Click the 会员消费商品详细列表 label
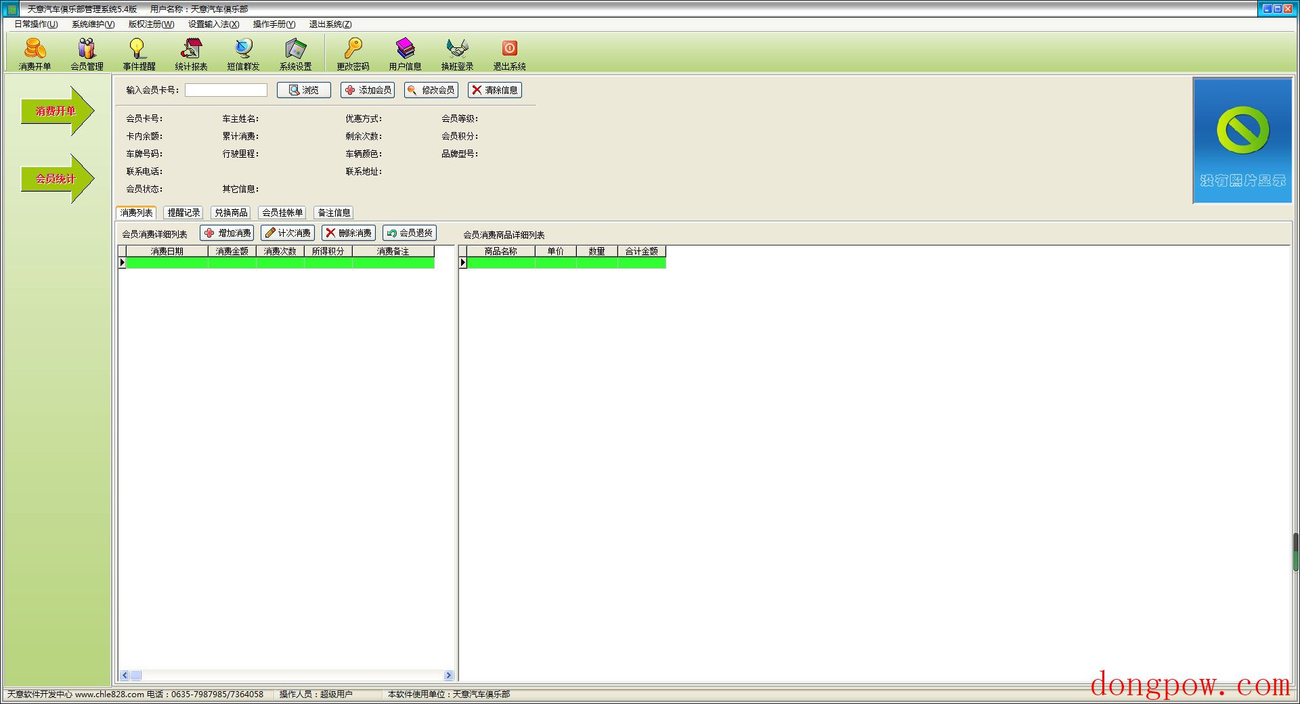 [x=504, y=235]
